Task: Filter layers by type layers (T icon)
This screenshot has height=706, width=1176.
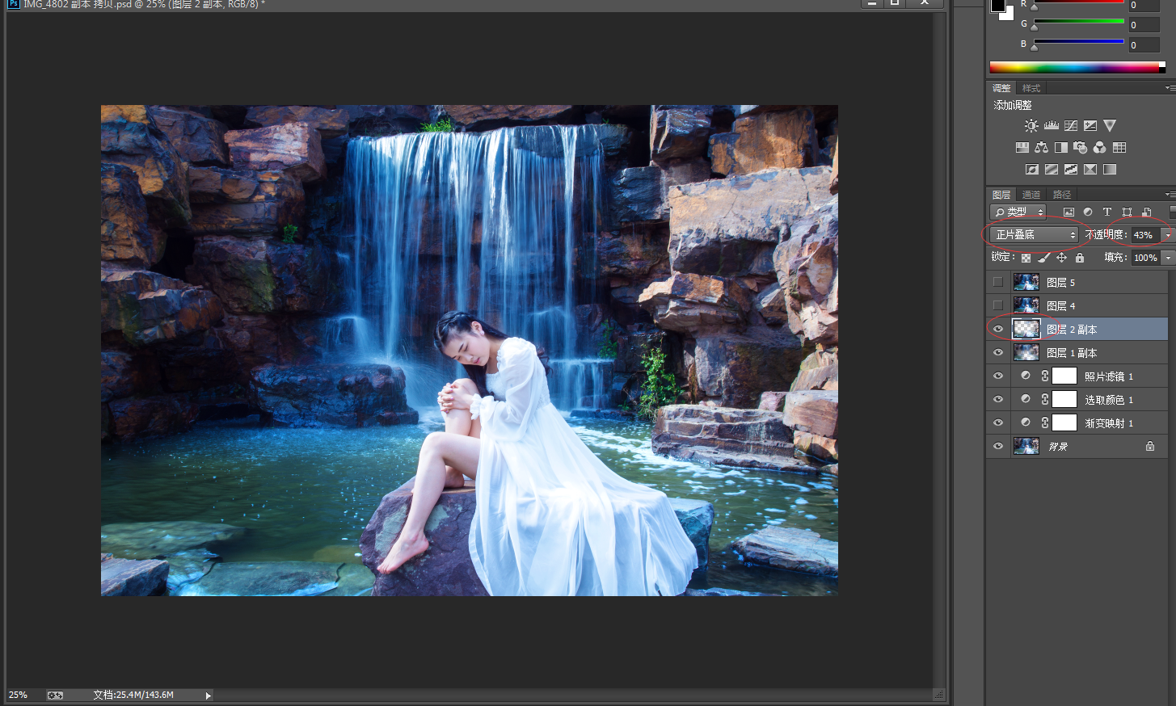Action: [x=1107, y=212]
